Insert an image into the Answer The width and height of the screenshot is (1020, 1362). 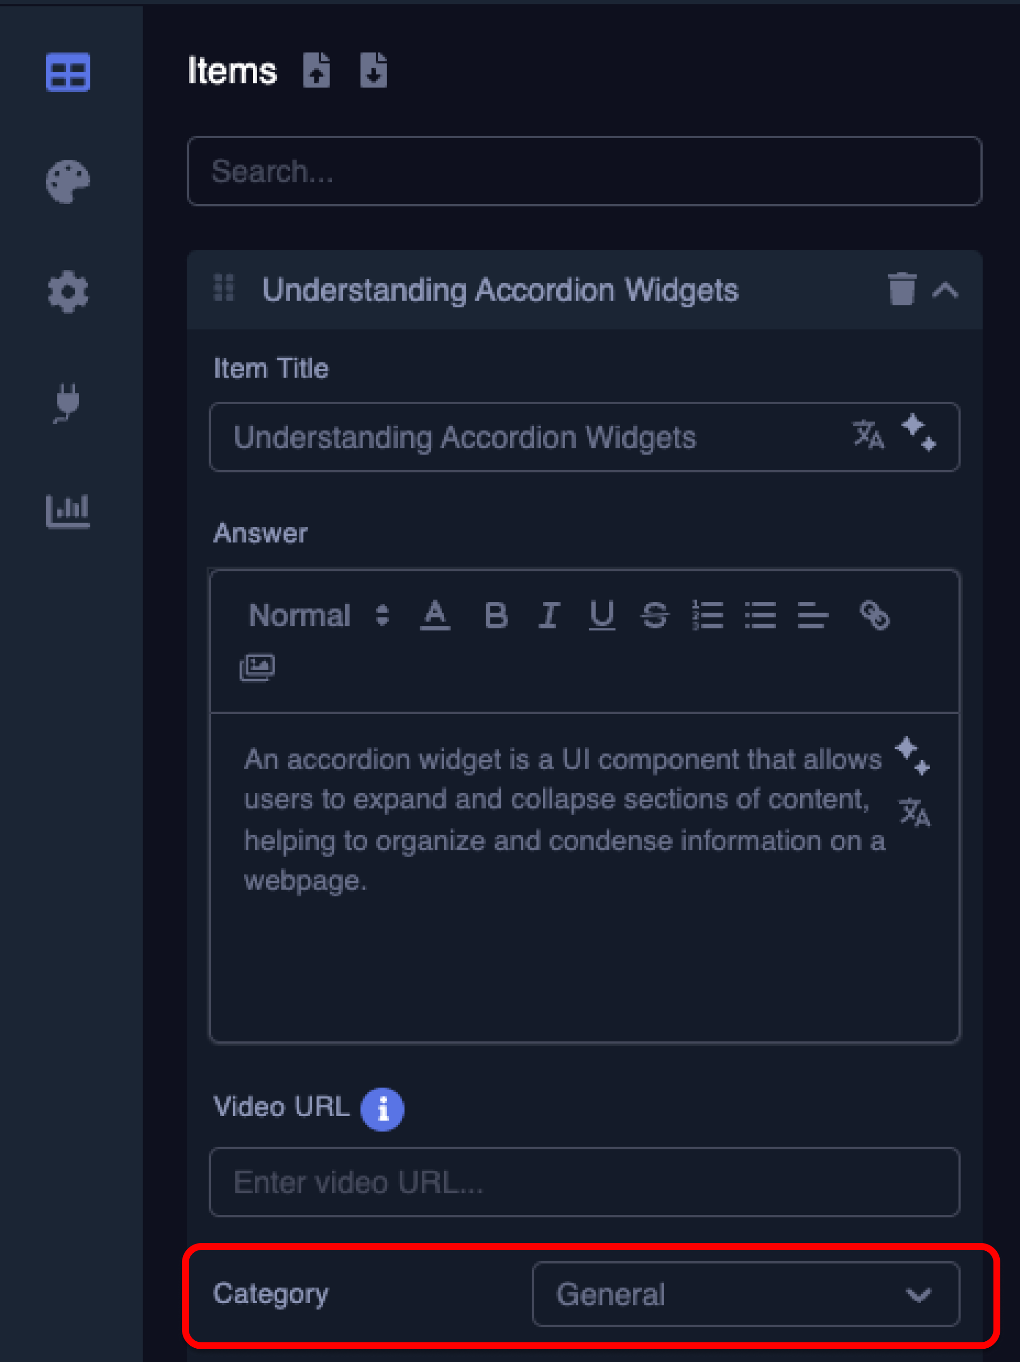(257, 667)
